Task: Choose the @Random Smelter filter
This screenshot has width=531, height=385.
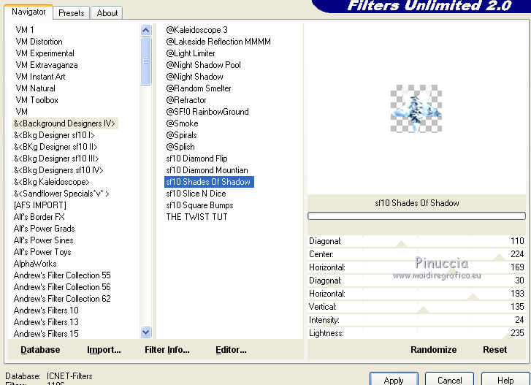Action: coord(199,88)
